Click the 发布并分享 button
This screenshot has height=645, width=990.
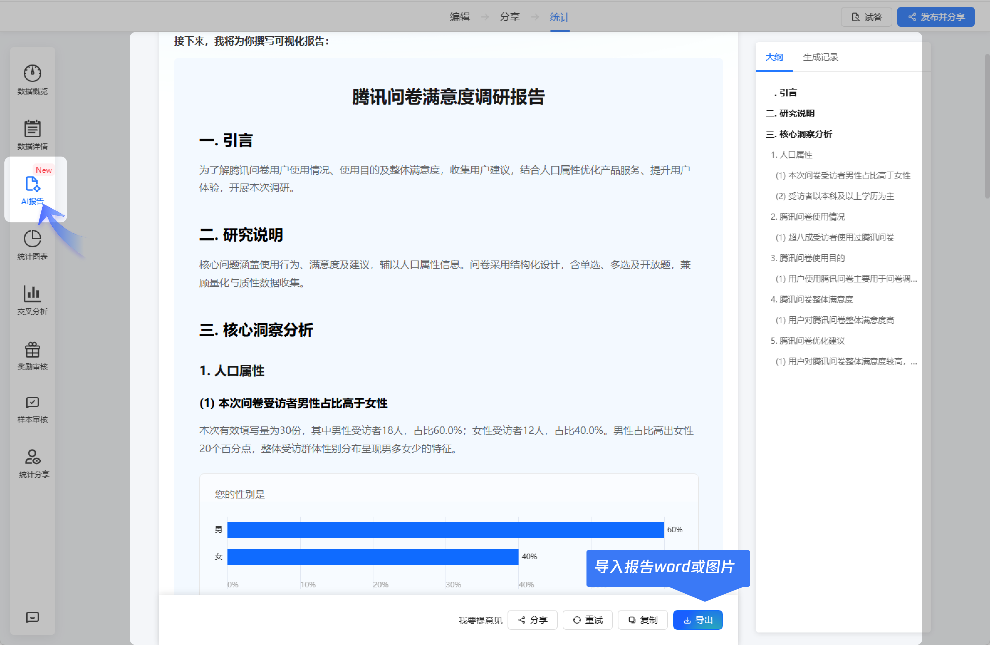(x=936, y=17)
